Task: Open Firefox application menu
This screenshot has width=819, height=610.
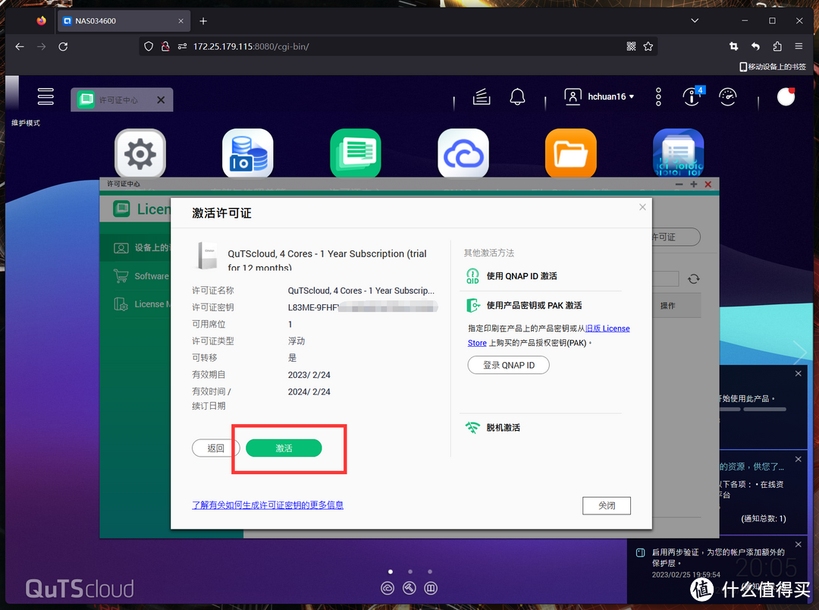Action: (x=799, y=46)
